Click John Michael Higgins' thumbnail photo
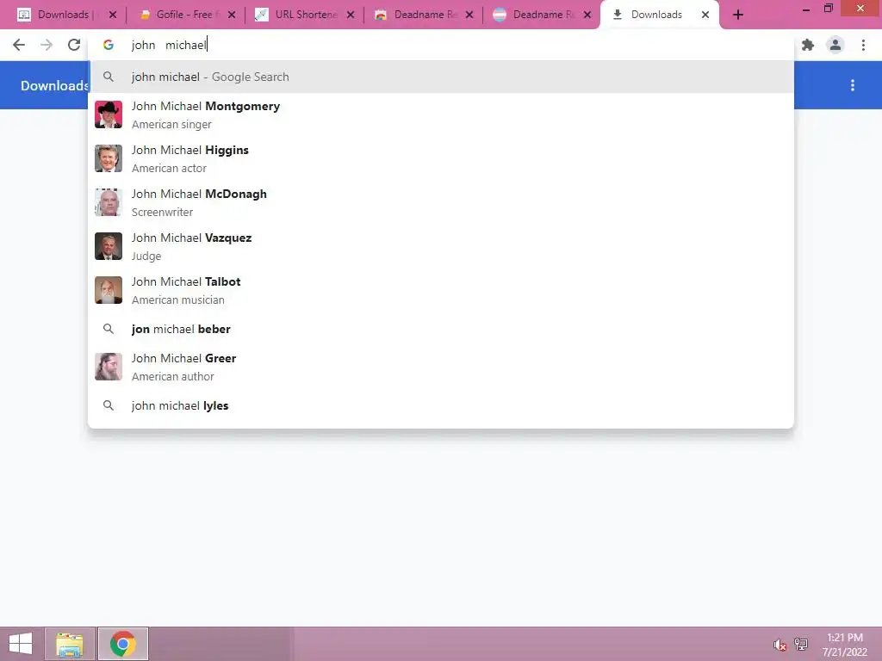882x661 pixels. click(x=108, y=158)
